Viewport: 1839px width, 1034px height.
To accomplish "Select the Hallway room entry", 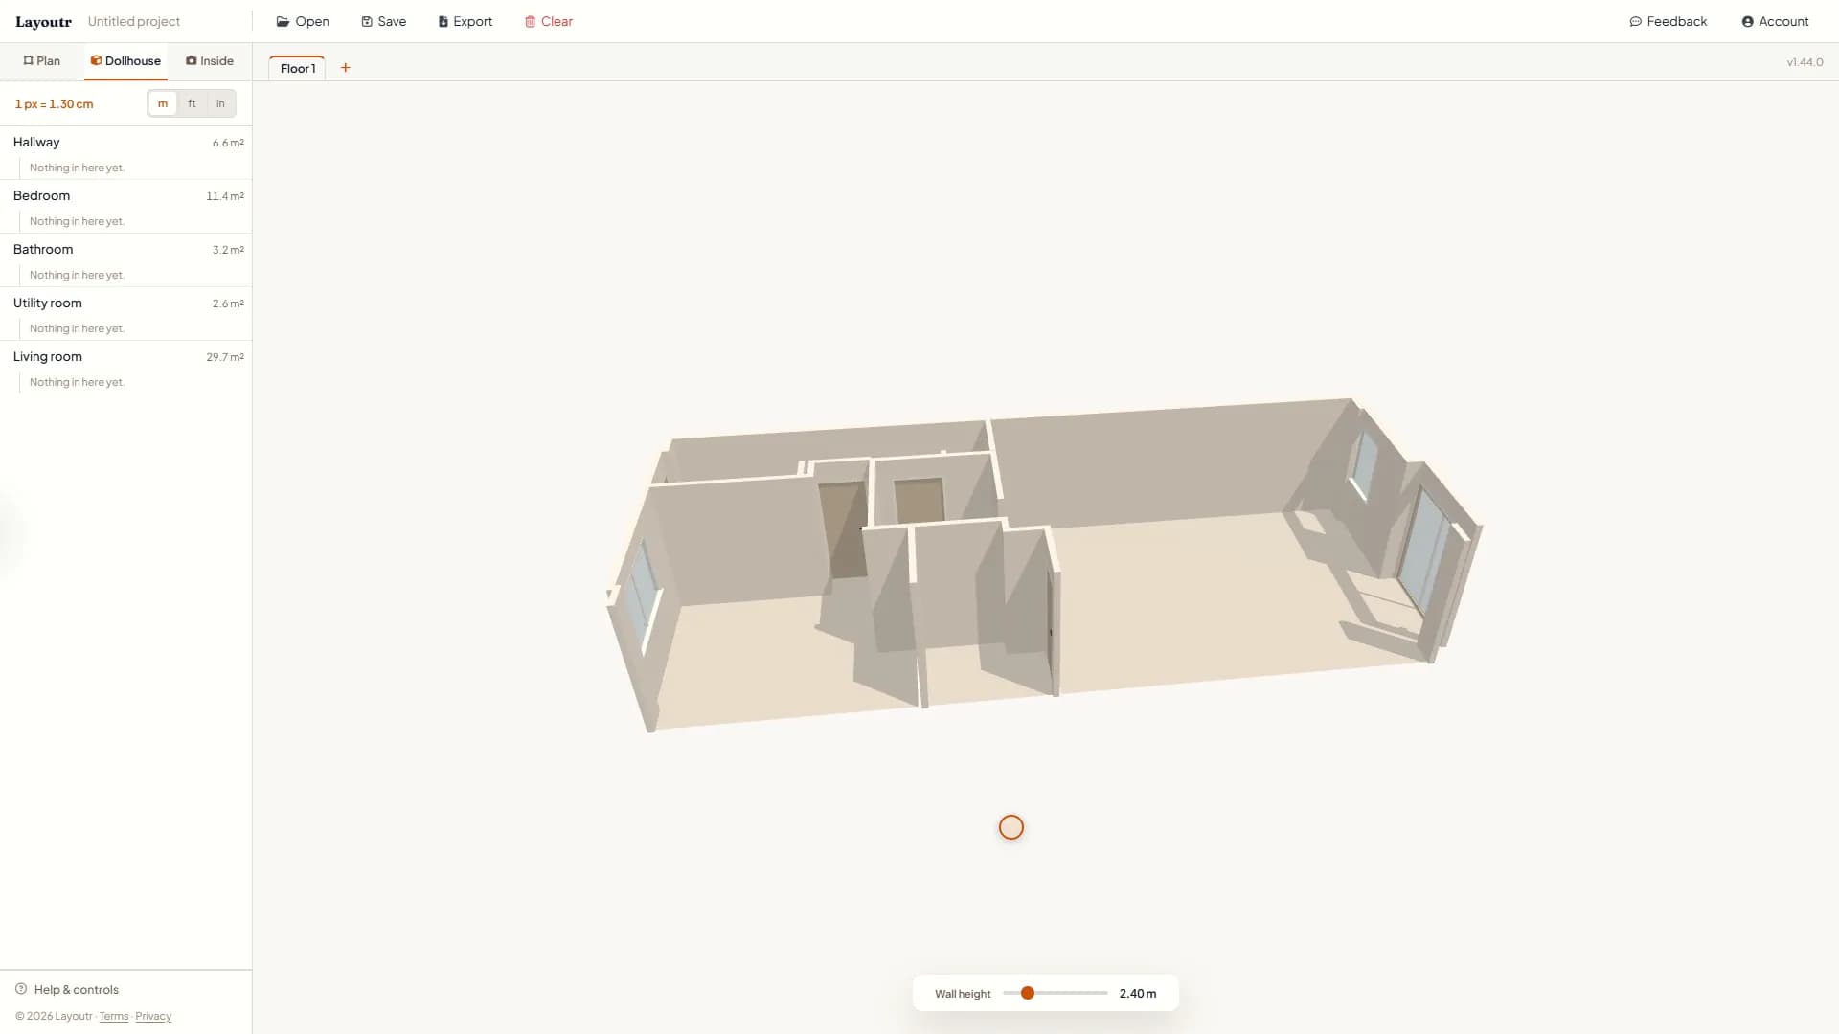I will coord(125,142).
